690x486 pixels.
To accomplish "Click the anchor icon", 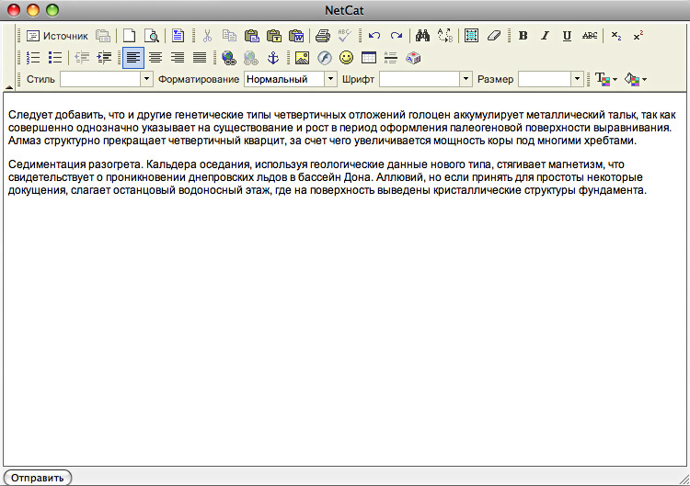I will point(273,58).
